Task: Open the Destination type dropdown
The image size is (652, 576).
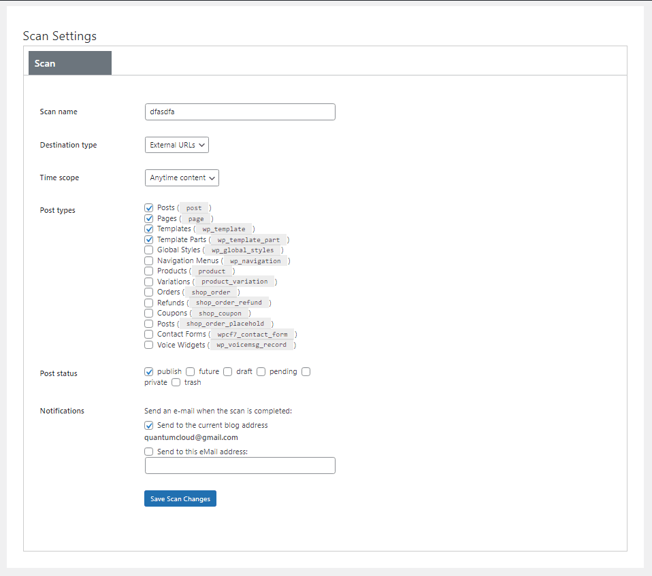Action: (177, 145)
